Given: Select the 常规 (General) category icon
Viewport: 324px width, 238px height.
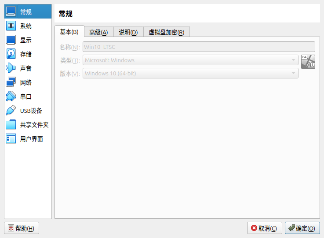Looking at the screenshot, I should coord(11,12).
